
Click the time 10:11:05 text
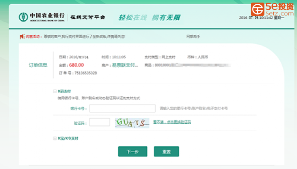[x=119, y=57]
